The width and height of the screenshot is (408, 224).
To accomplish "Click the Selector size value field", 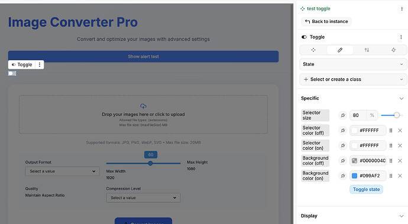I will [x=358, y=116].
